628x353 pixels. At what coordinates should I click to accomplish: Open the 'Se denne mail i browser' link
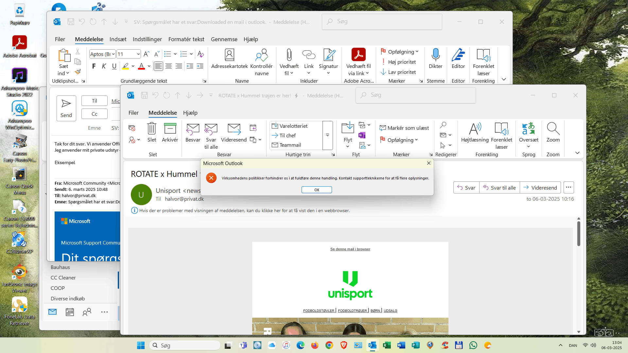pyautogui.click(x=350, y=249)
